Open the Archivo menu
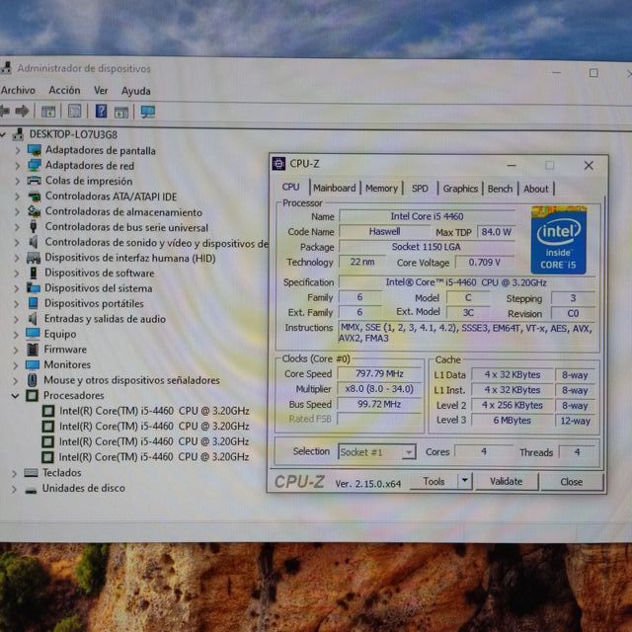Screen dimensions: 632x632 [18, 90]
